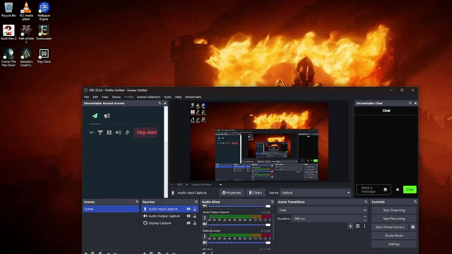Click the green Chat button
The width and height of the screenshot is (452, 254).
click(410, 189)
